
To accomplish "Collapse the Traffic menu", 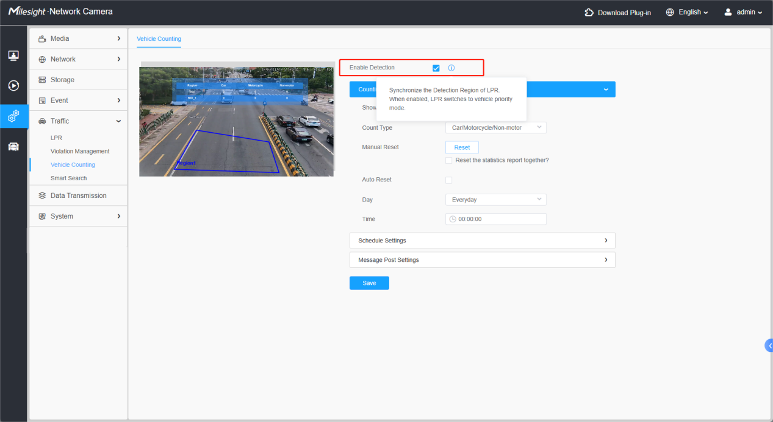I will (x=78, y=121).
